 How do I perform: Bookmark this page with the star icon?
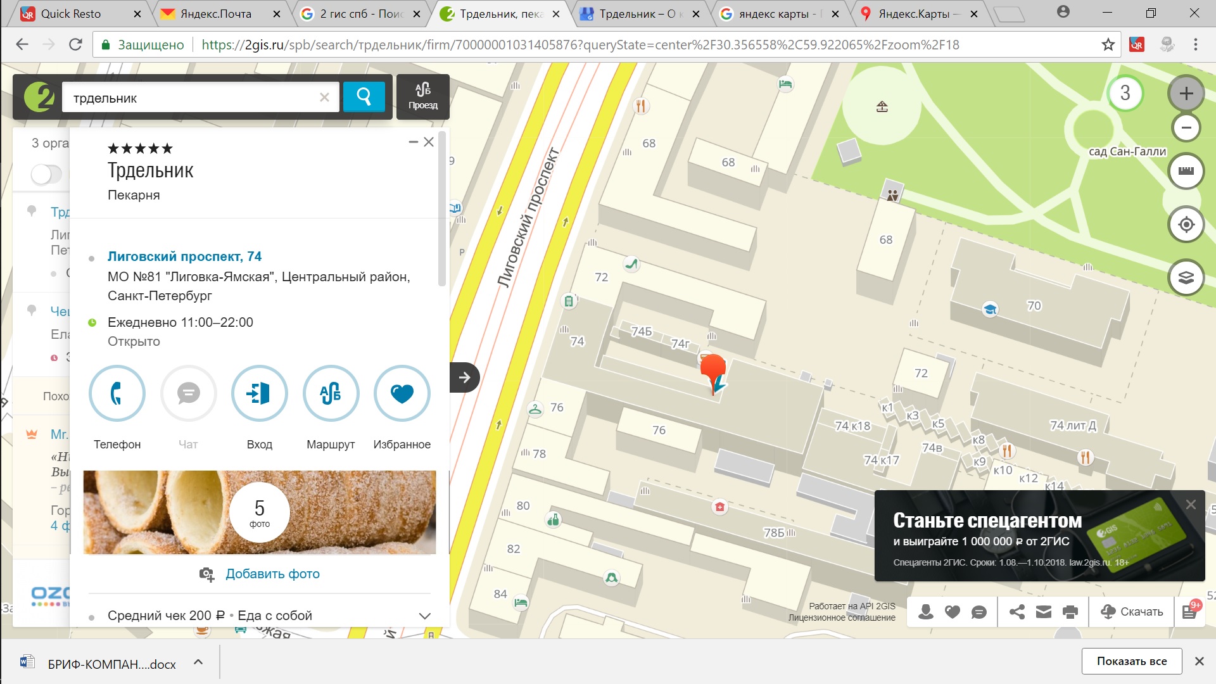[x=1108, y=44]
